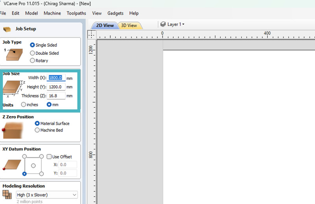315x204 pixels.
Task: Click the ruler origin corner icon
Action: tap(91, 35)
